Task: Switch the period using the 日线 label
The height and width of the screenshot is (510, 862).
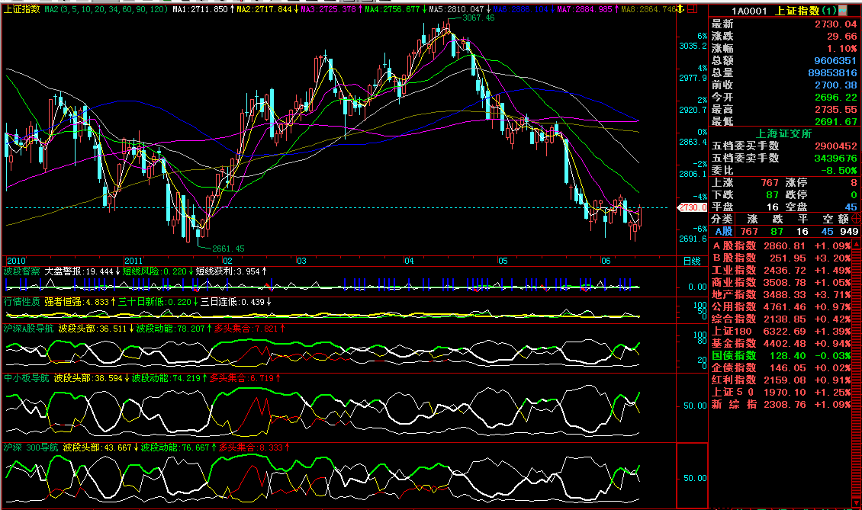Action: (692, 261)
